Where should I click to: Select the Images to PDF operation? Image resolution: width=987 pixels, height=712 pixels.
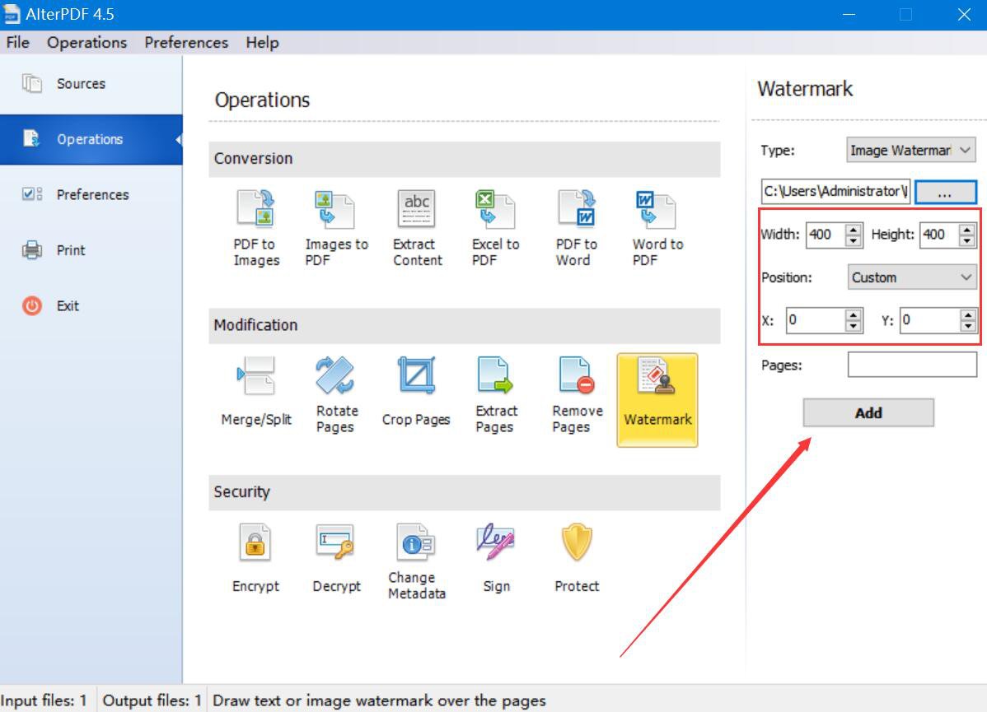click(x=335, y=228)
